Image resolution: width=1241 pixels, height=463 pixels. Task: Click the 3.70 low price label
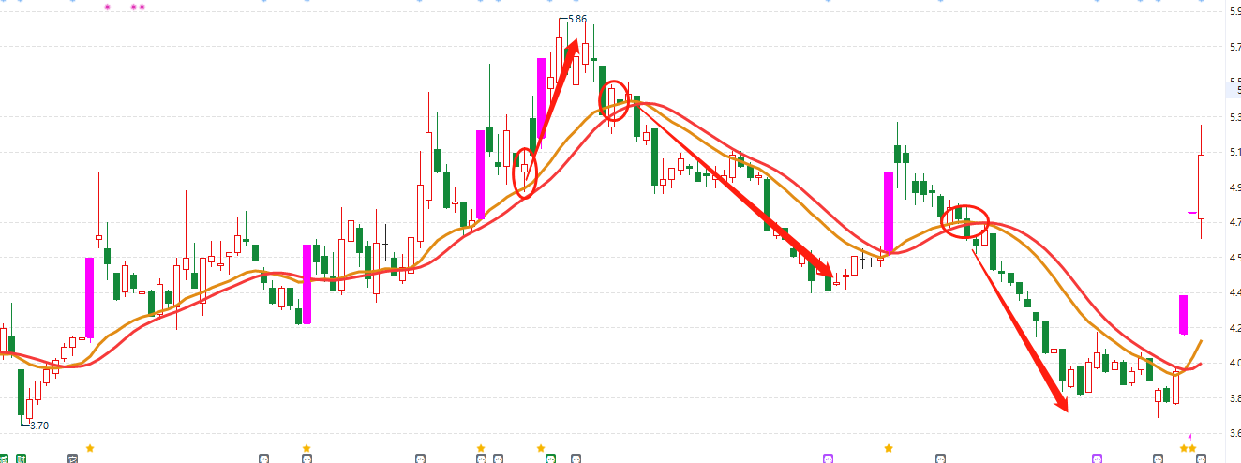click(x=38, y=426)
